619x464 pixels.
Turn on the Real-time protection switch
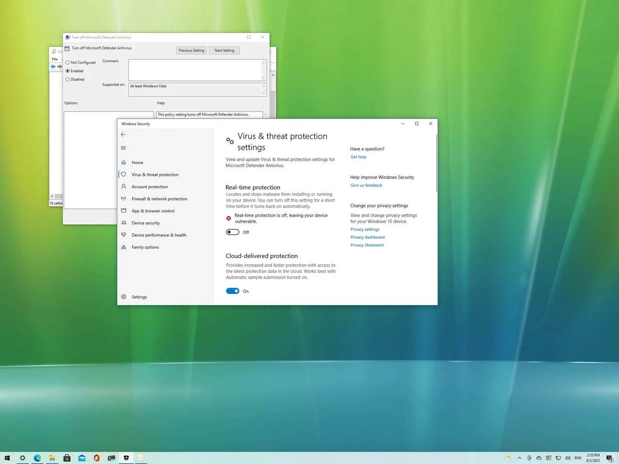tap(233, 232)
